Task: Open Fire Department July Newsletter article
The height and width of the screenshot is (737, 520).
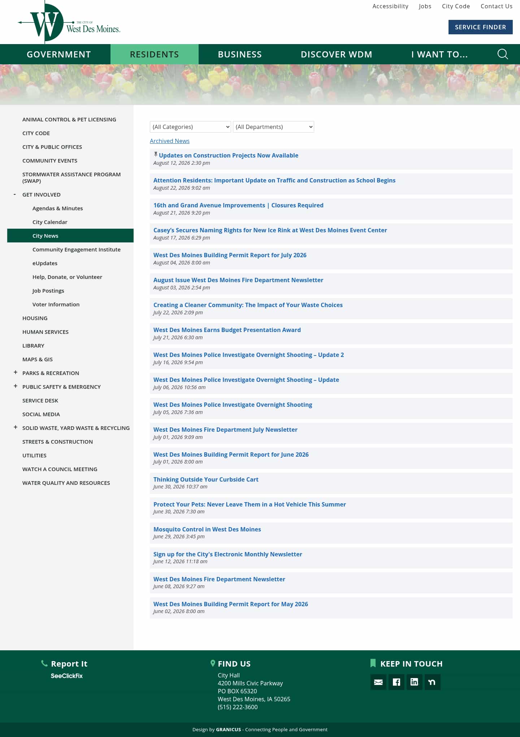Action: (225, 430)
